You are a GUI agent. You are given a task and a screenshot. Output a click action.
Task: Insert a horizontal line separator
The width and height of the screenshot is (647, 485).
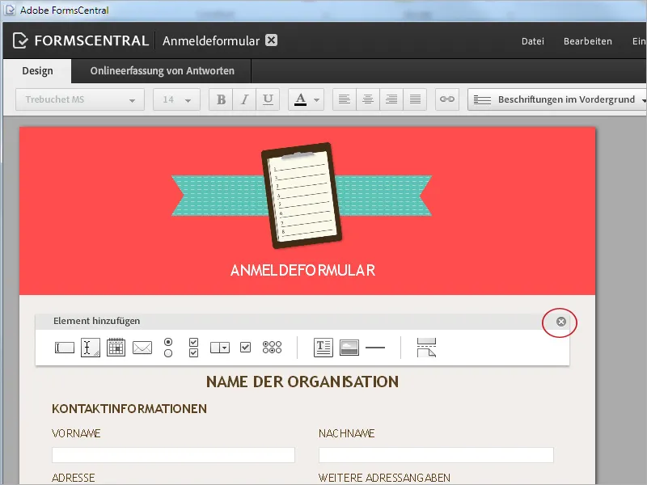[x=375, y=348]
